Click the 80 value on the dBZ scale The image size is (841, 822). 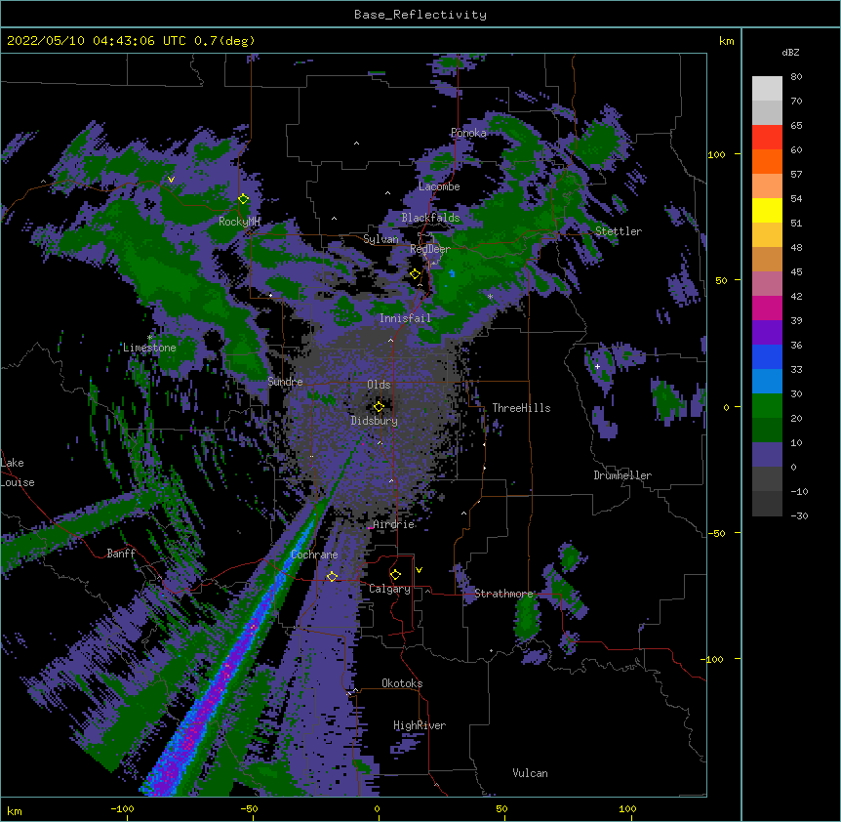[x=796, y=77]
